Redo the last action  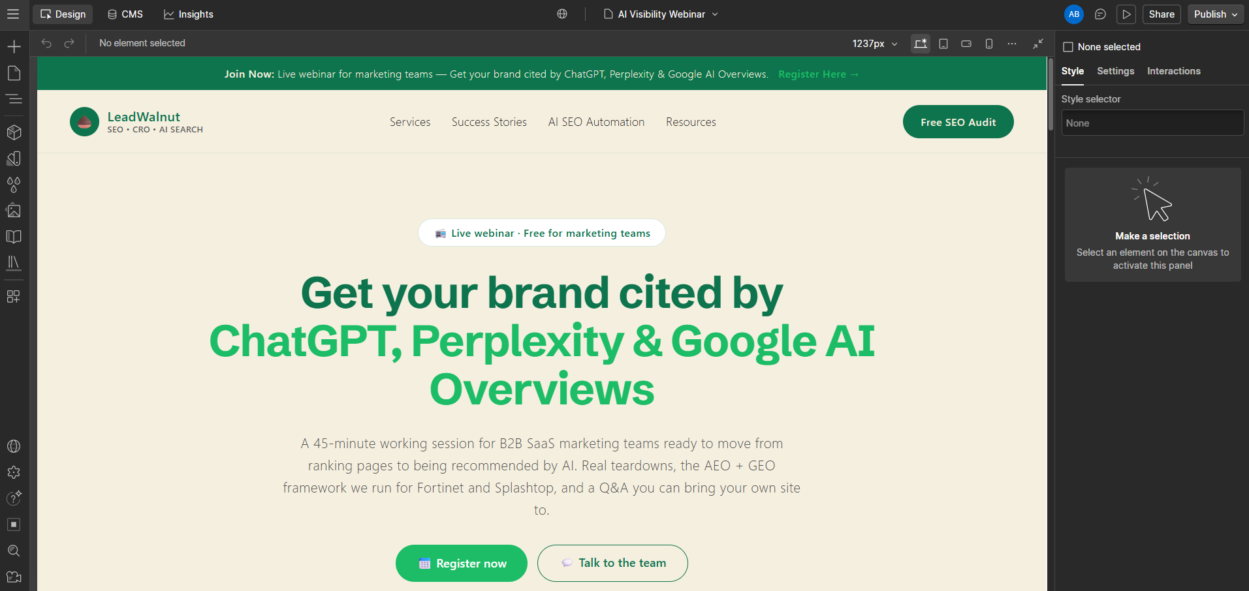69,43
